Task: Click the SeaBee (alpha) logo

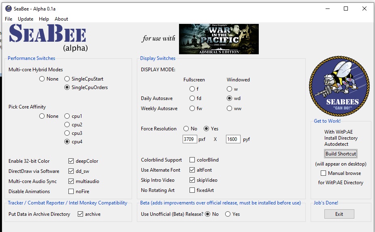Action: (48, 38)
